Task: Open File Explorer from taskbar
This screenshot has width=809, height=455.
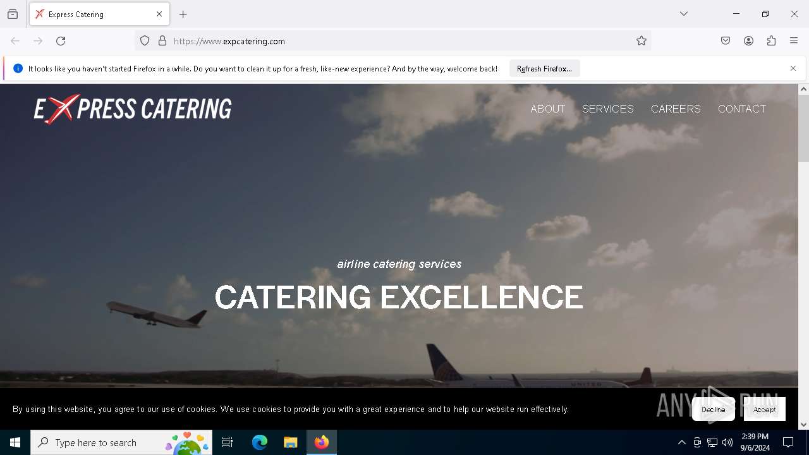Action: pos(290,442)
